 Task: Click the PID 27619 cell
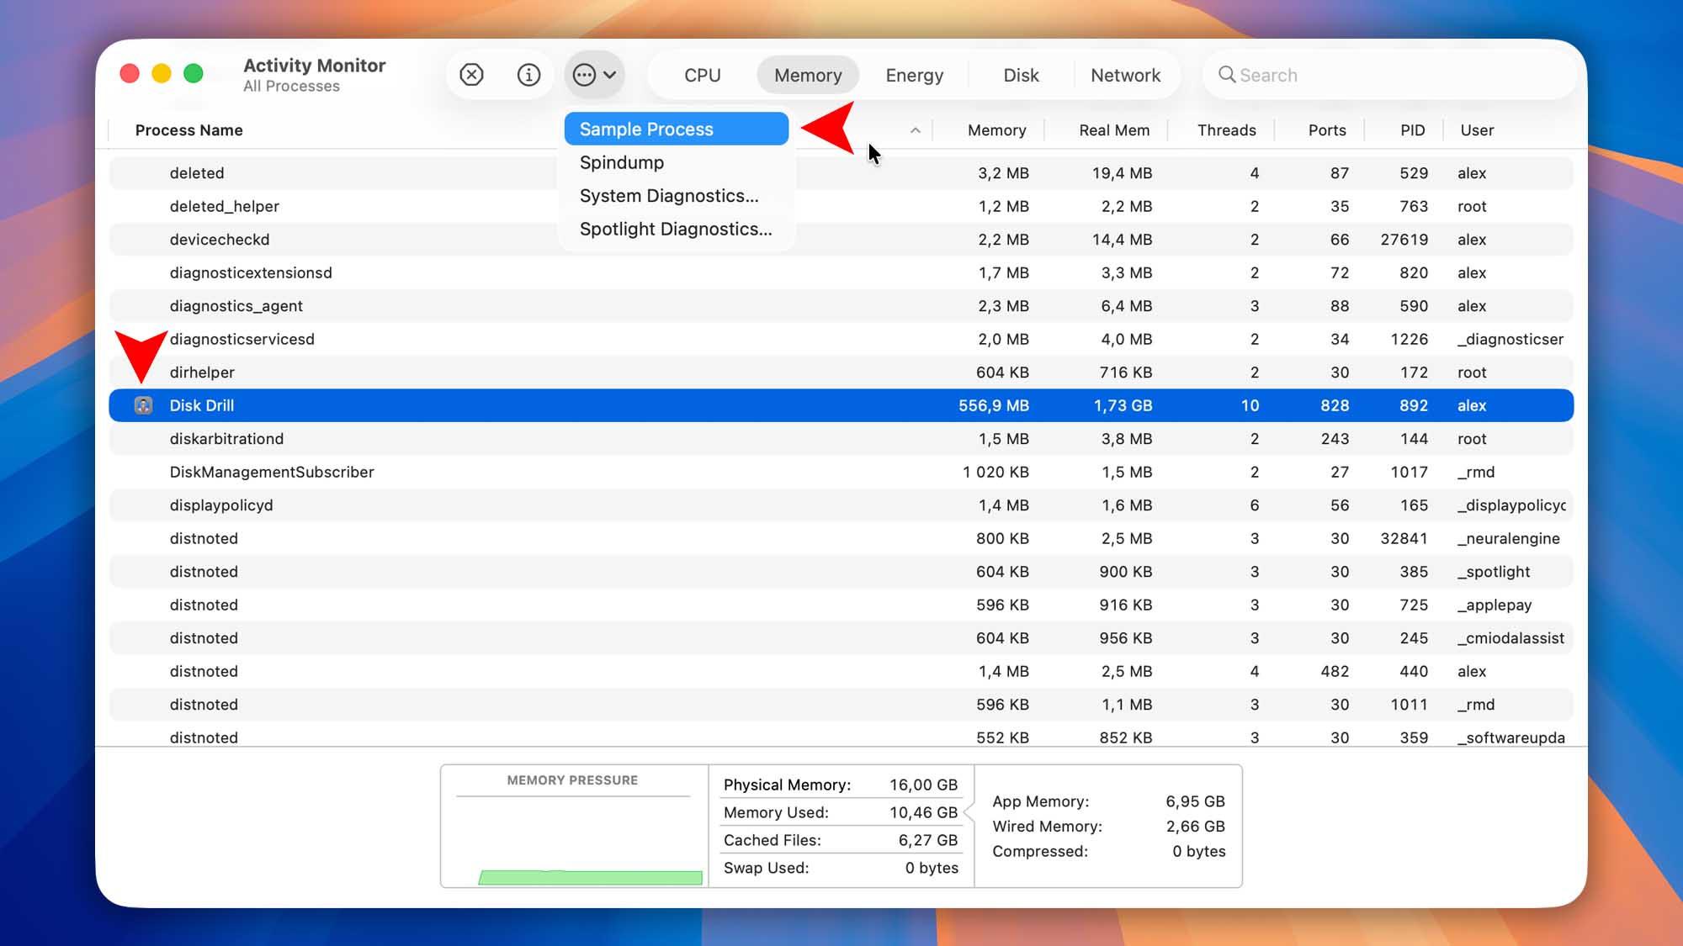click(1404, 240)
